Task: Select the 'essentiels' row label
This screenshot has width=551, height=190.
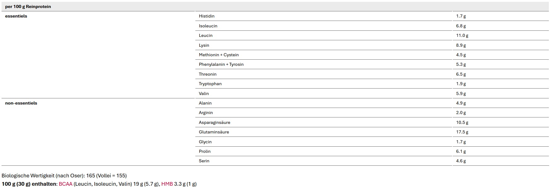Action: (16, 16)
